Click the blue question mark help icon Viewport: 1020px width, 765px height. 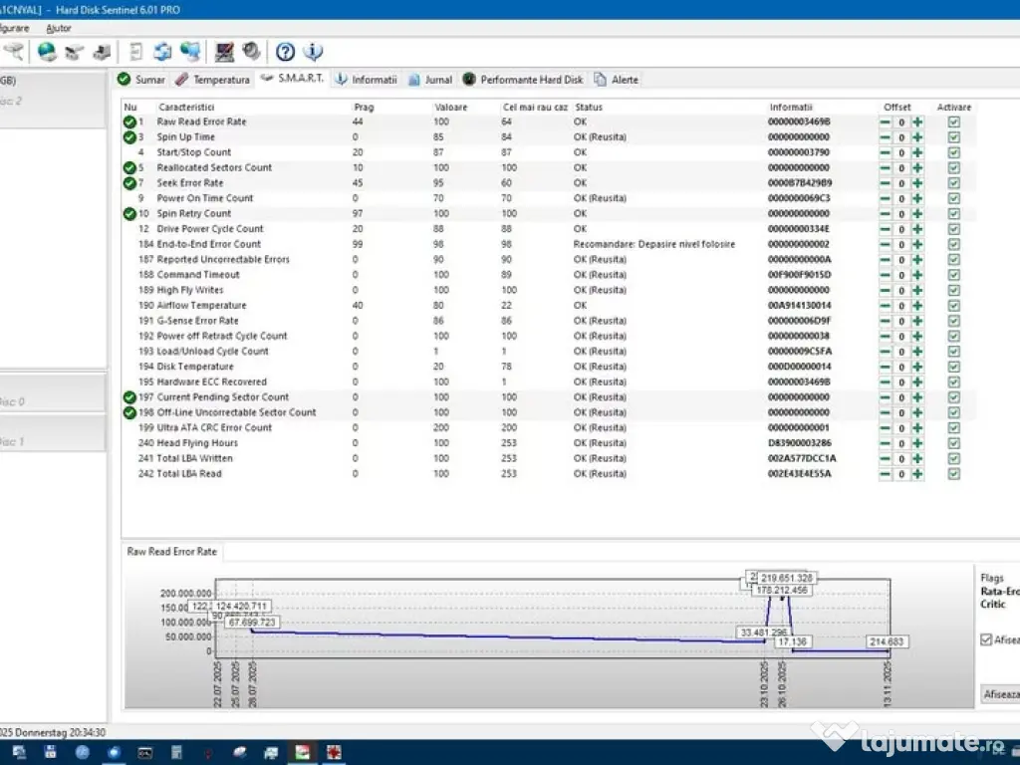click(x=285, y=52)
